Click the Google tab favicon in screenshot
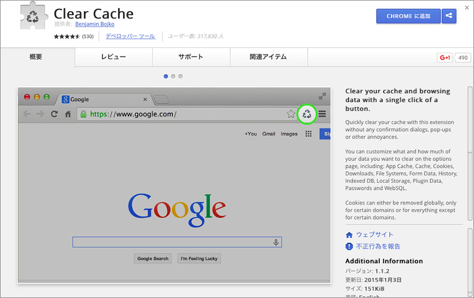The image size is (474, 298). pyautogui.click(x=66, y=99)
